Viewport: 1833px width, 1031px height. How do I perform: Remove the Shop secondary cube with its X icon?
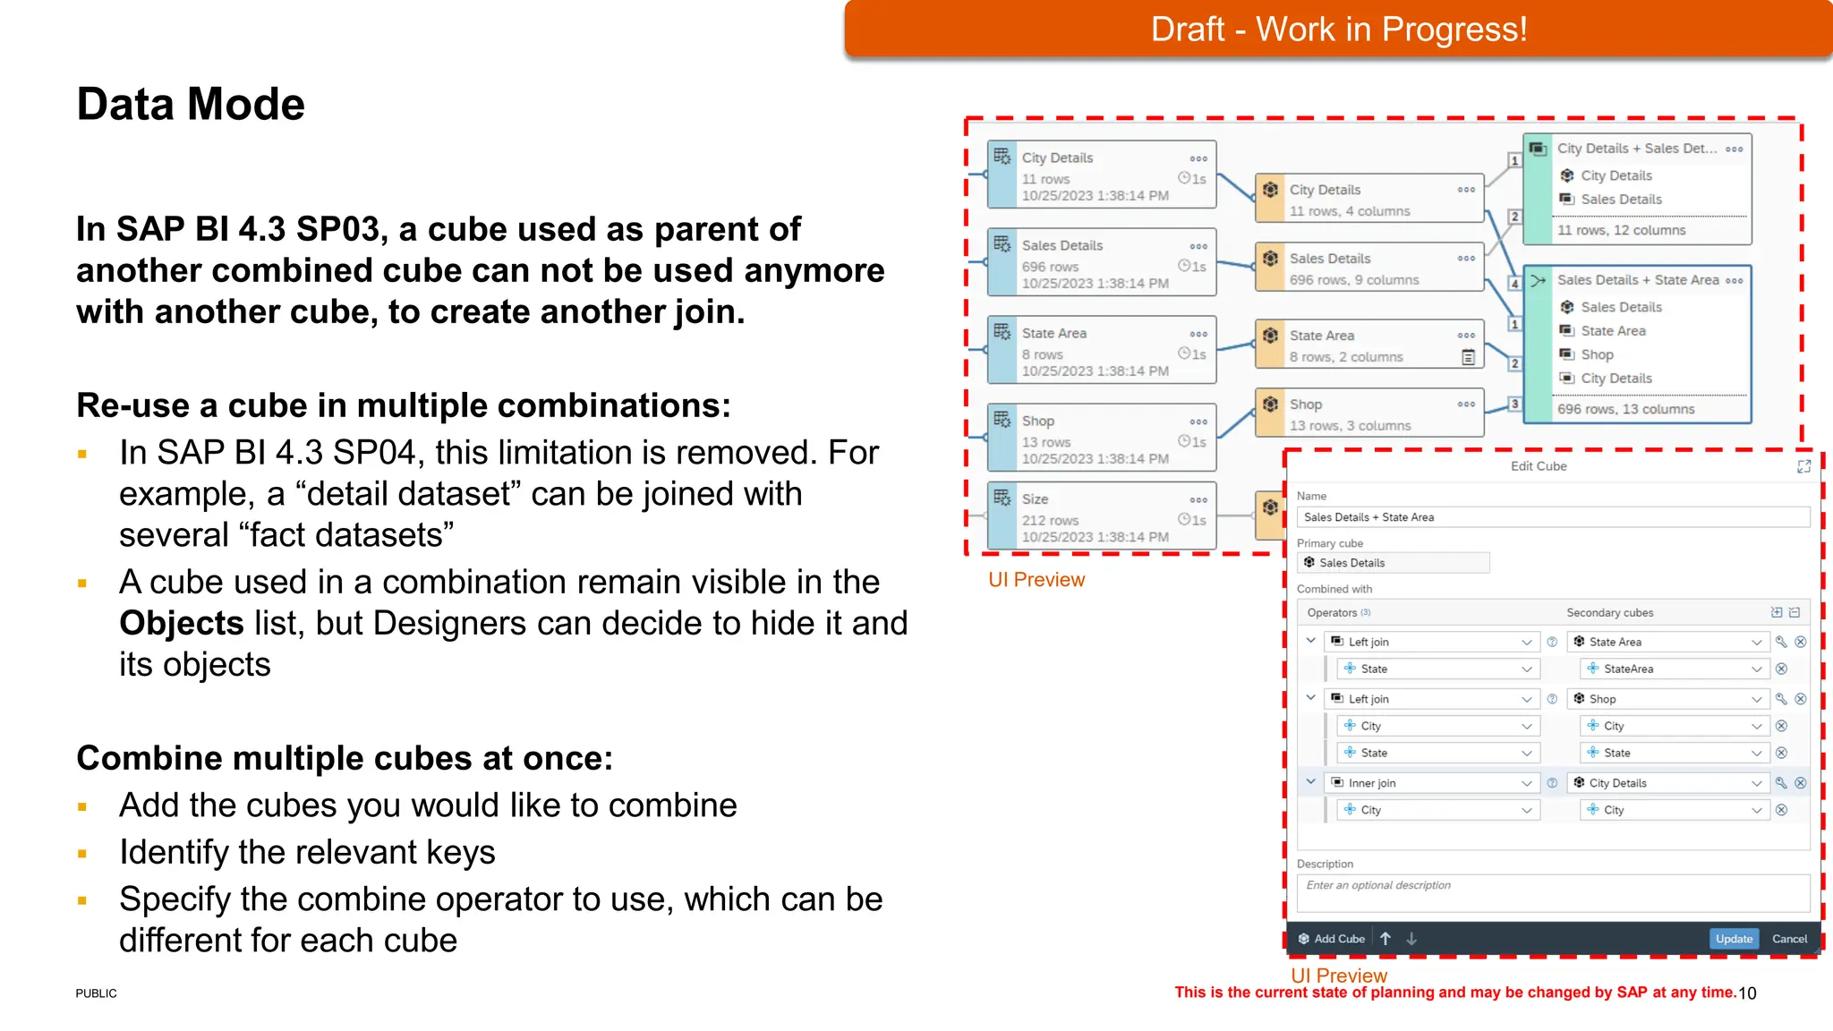point(1801,699)
